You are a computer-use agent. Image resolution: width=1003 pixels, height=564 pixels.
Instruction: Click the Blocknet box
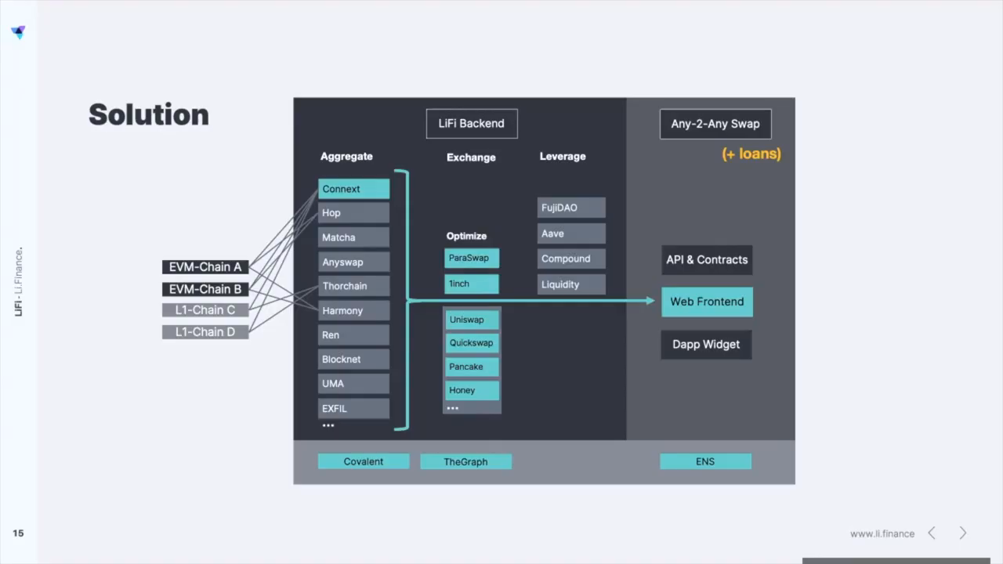(353, 359)
